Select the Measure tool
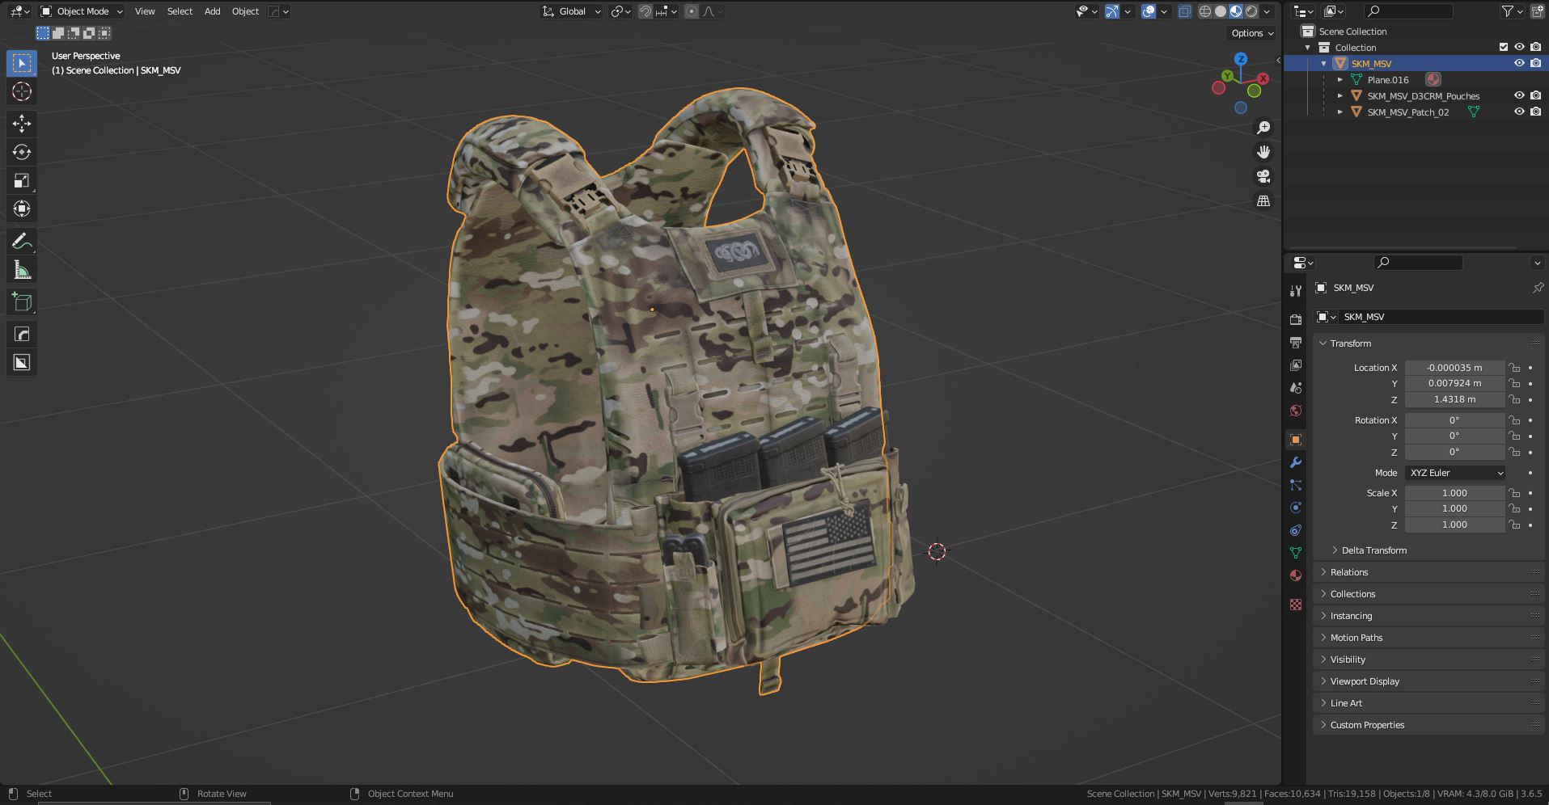Screen dimensions: 1549x805 [21, 268]
